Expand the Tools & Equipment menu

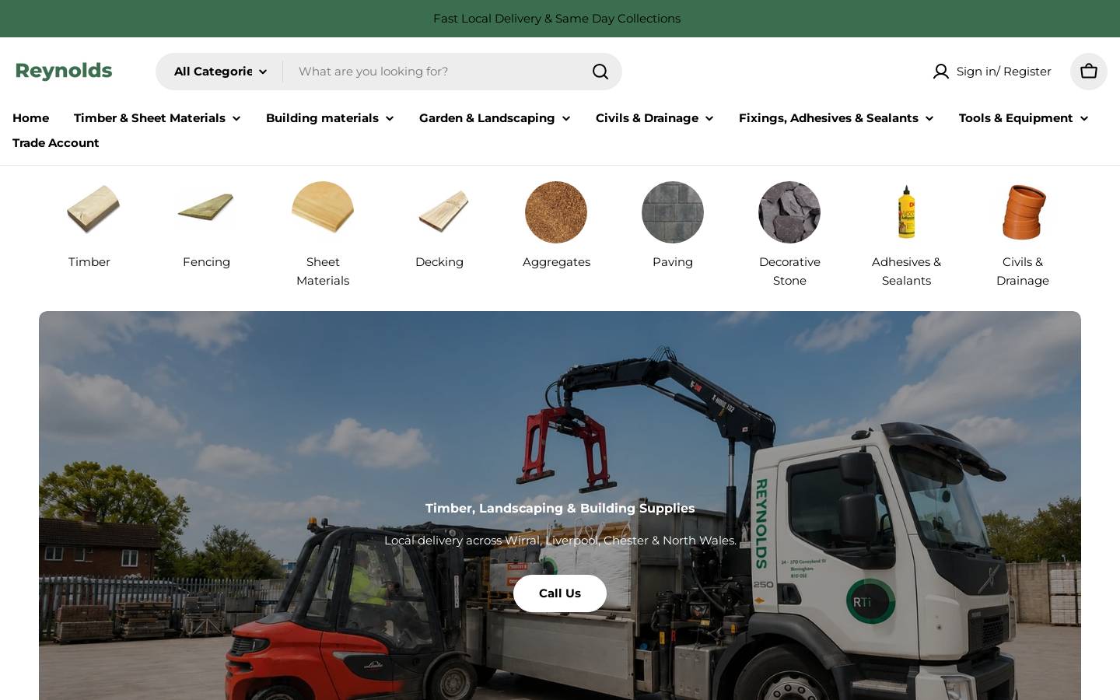click(1024, 118)
